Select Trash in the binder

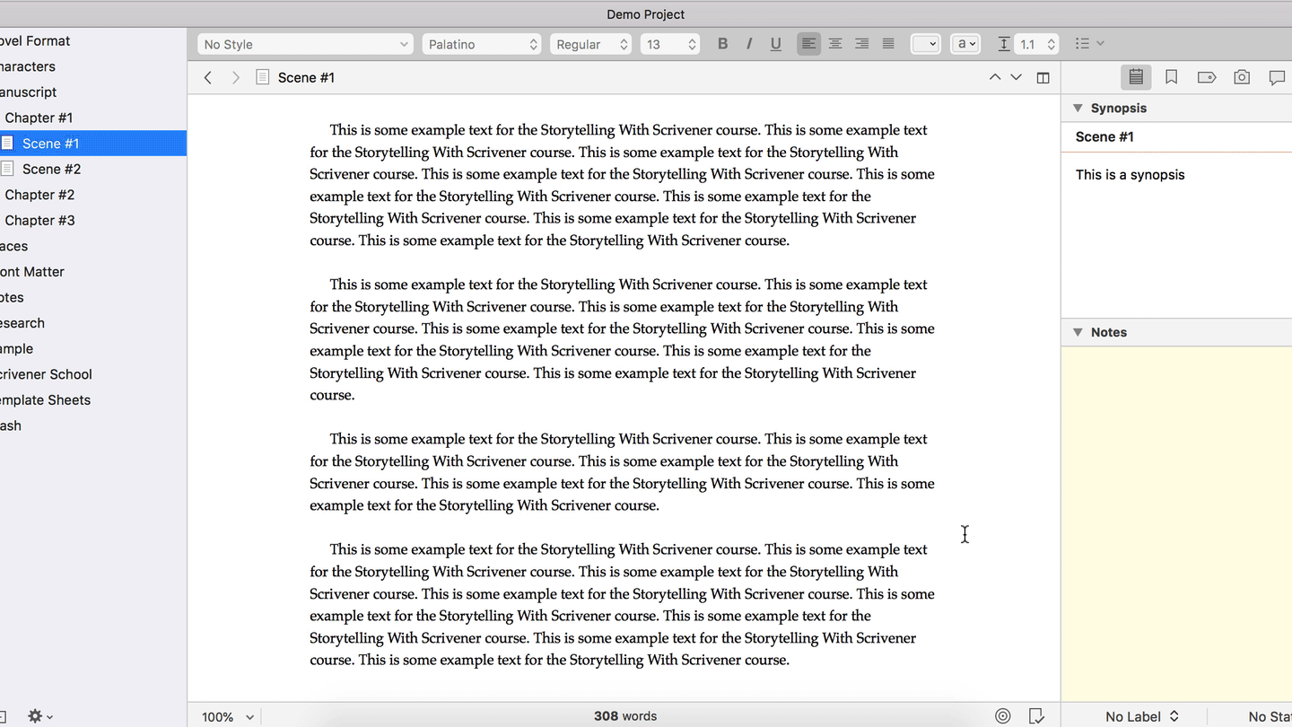93,425
